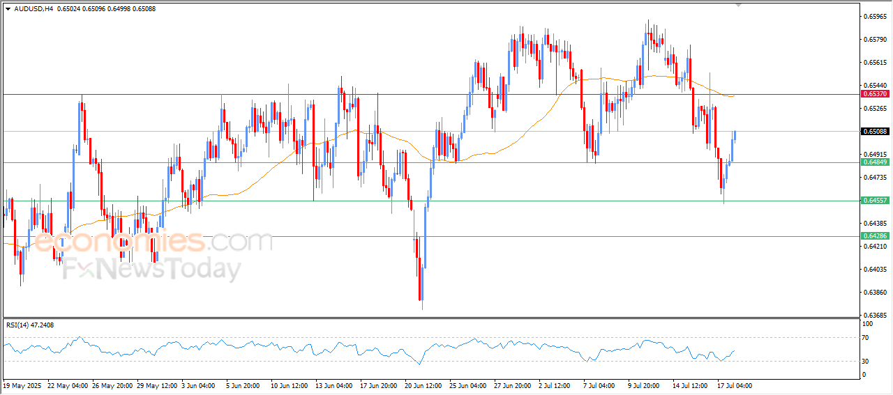Viewport: 893px width, 395px height.
Task: Click the RSI 30 level label
Action: pyautogui.click(x=866, y=361)
